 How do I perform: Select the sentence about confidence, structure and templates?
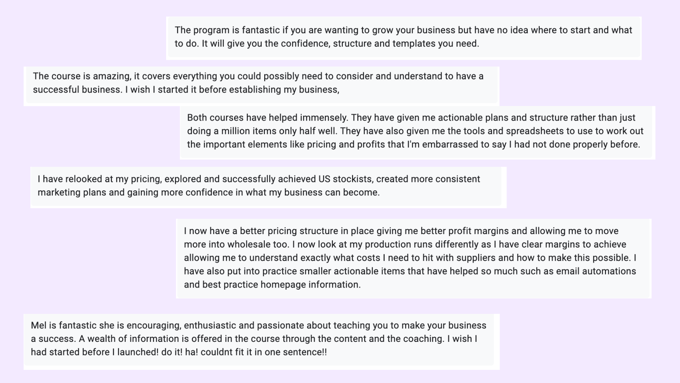tap(340, 44)
